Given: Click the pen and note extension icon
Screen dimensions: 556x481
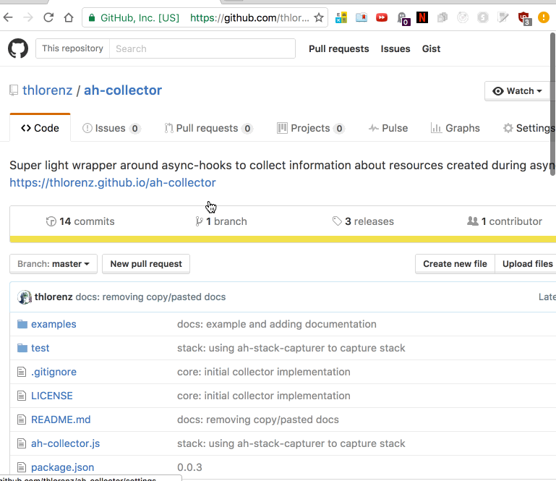Looking at the screenshot, I should click(502, 17).
